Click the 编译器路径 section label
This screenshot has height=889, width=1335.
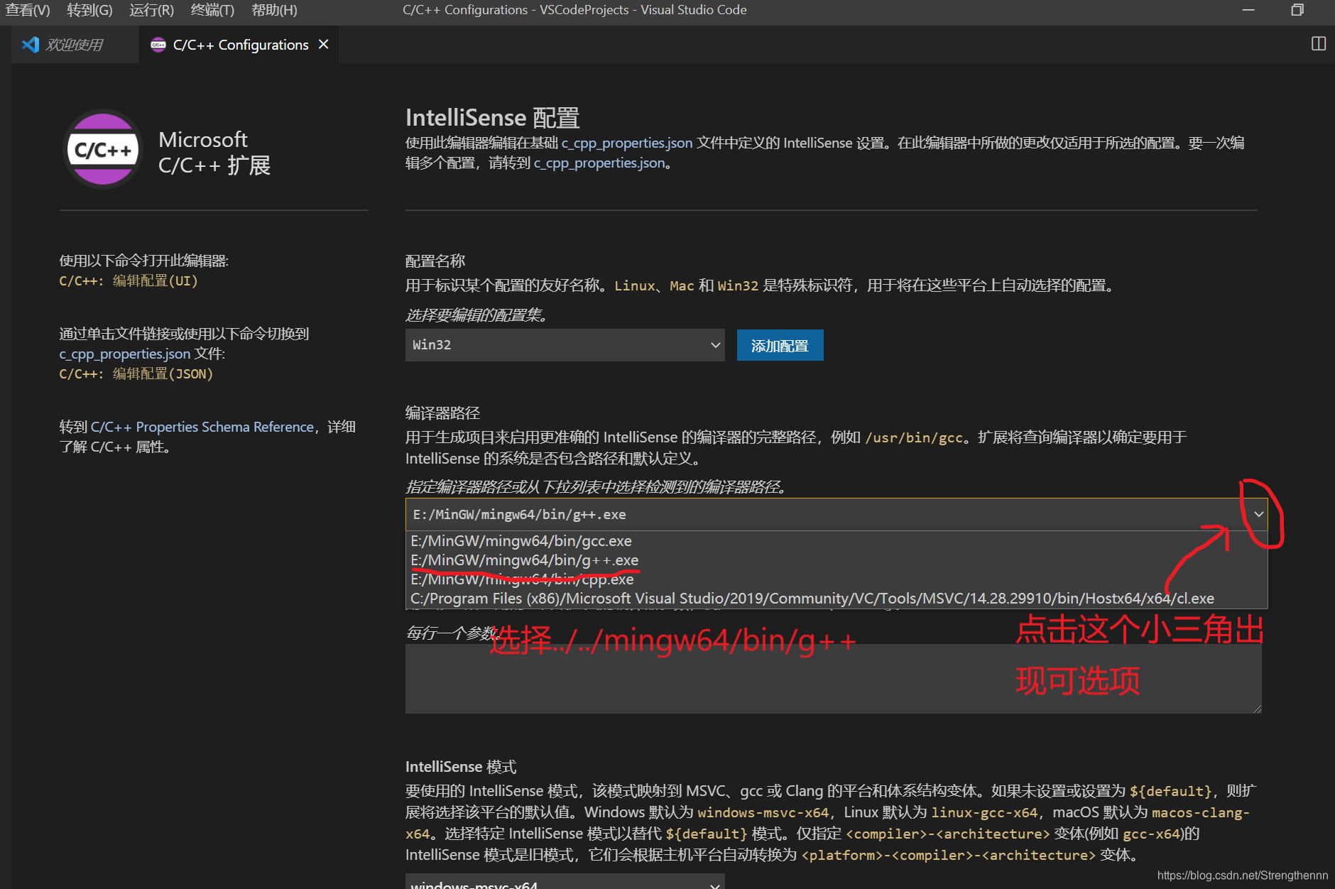click(442, 413)
